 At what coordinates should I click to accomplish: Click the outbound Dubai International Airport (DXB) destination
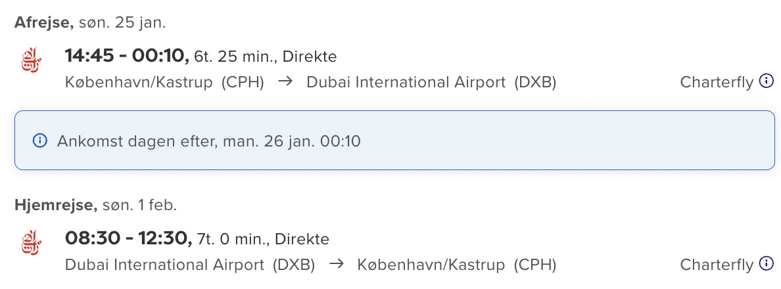coord(431,82)
